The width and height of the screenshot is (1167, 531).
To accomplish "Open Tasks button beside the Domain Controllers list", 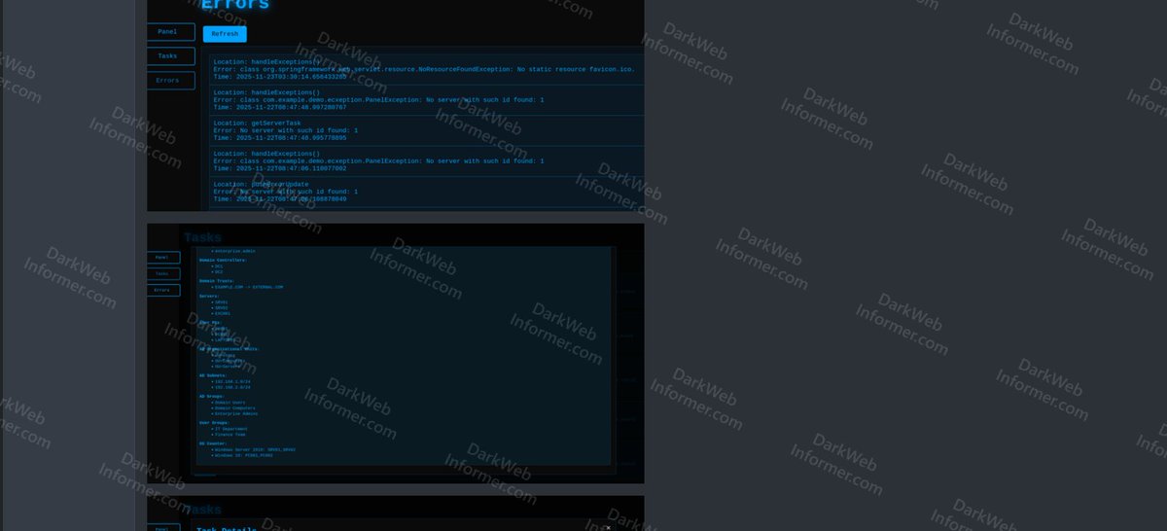I will pyautogui.click(x=162, y=274).
